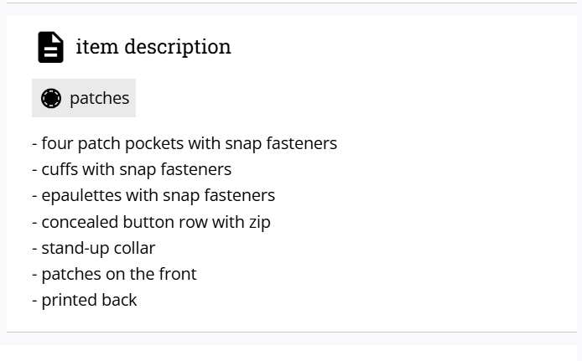This screenshot has height=361, width=582.
Task: Click the item description heading
Action: pos(153,47)
